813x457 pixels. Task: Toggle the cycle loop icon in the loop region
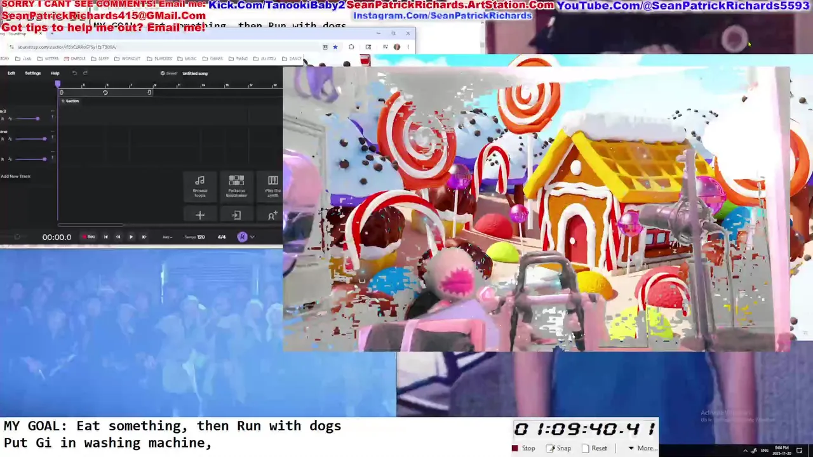coord(105,93)
